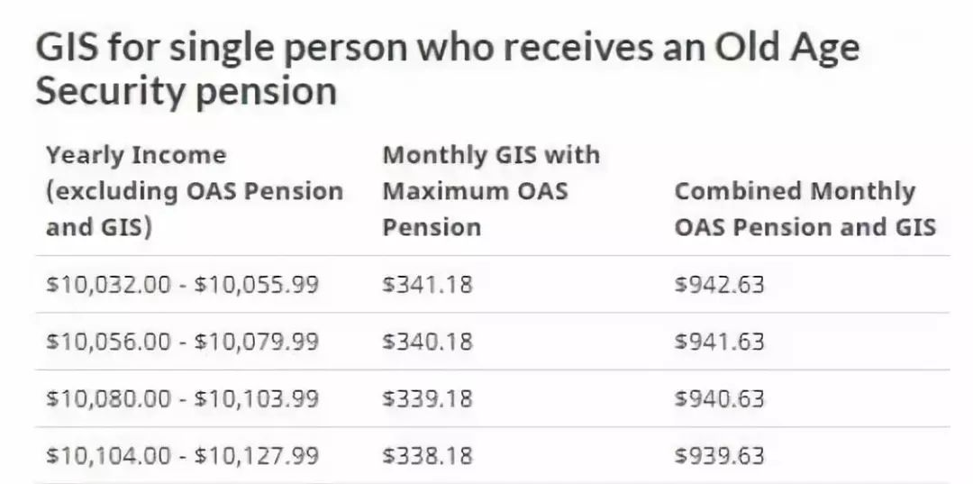The image size is (973, 484).
Task: Click the $942.63 combined amount
Action: tap(719, 285)
